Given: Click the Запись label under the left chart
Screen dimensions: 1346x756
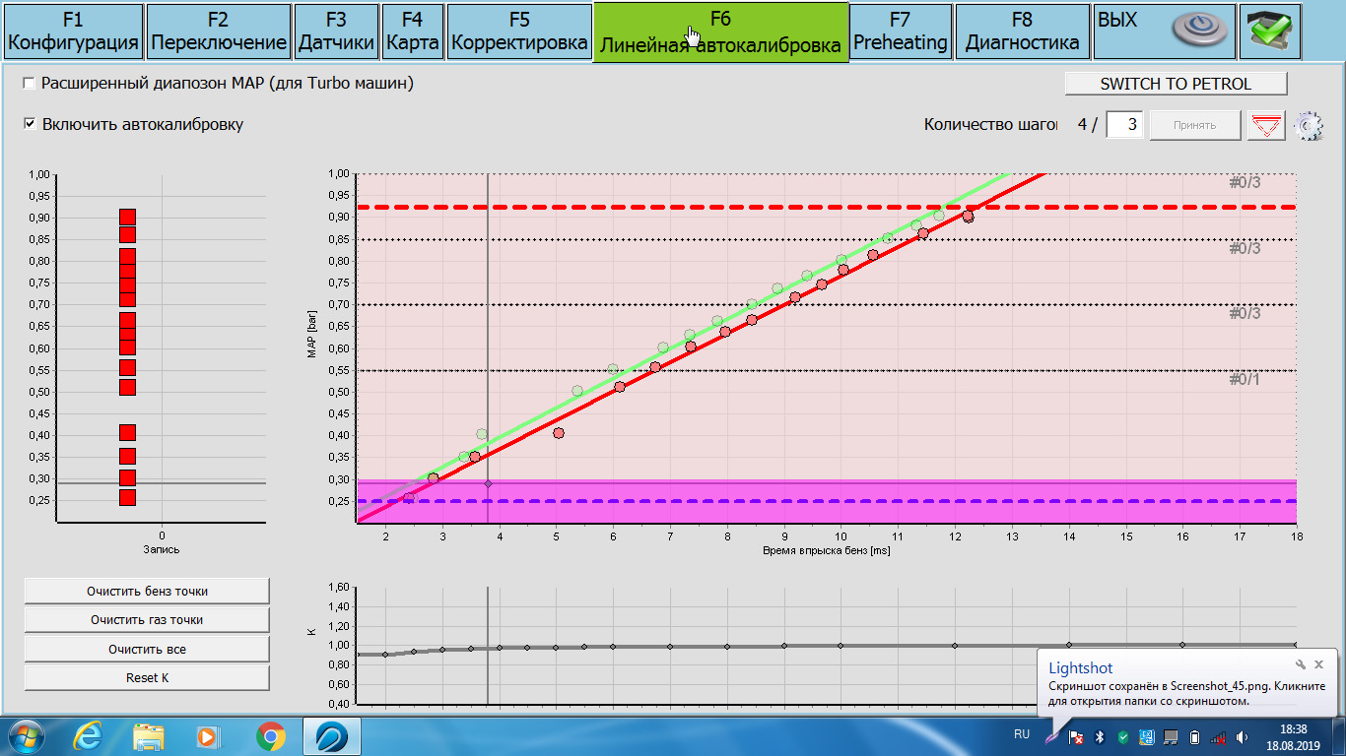Looking at the screenshot, I should [x=162, y=549].
